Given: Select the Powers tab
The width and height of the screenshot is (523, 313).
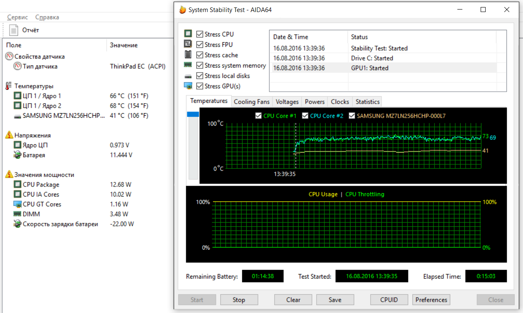Looking at the screenshot, I should 315,102.
